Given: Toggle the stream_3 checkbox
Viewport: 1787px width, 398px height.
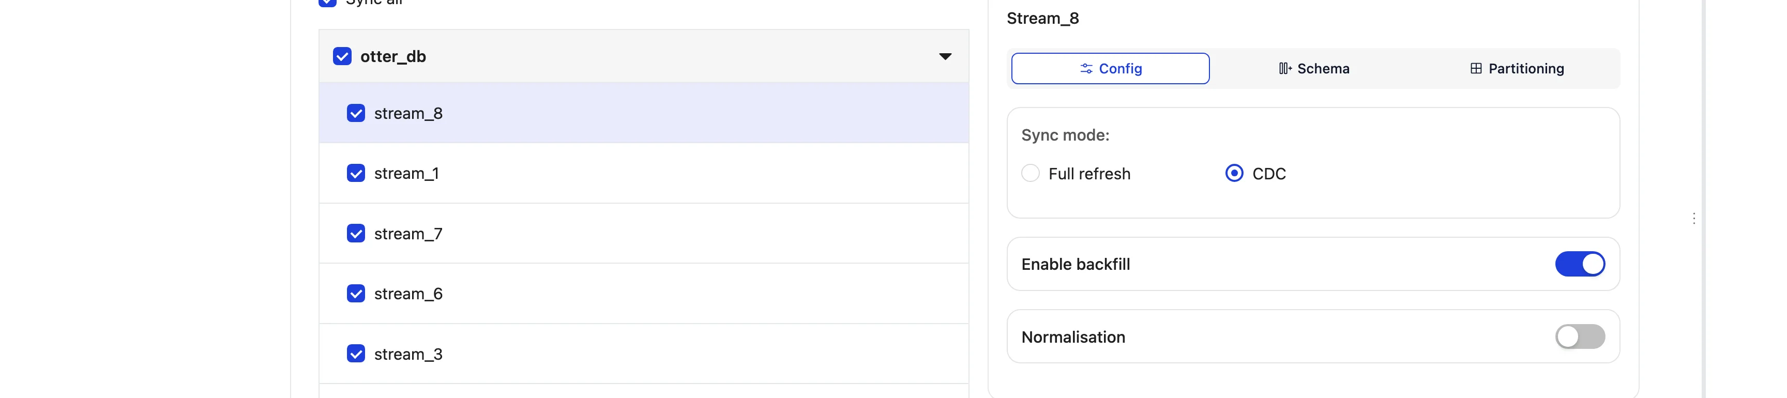Looking at the screenshot, I should point(356,354).
